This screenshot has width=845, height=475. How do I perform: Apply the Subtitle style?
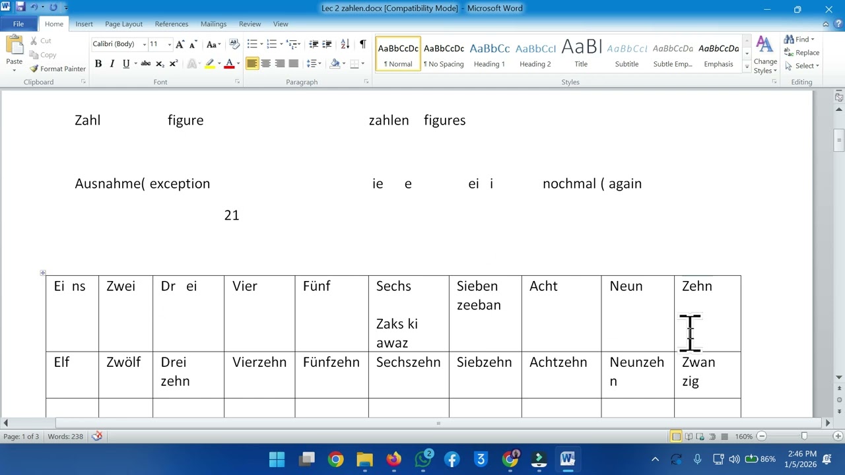[x=626, y=54]
